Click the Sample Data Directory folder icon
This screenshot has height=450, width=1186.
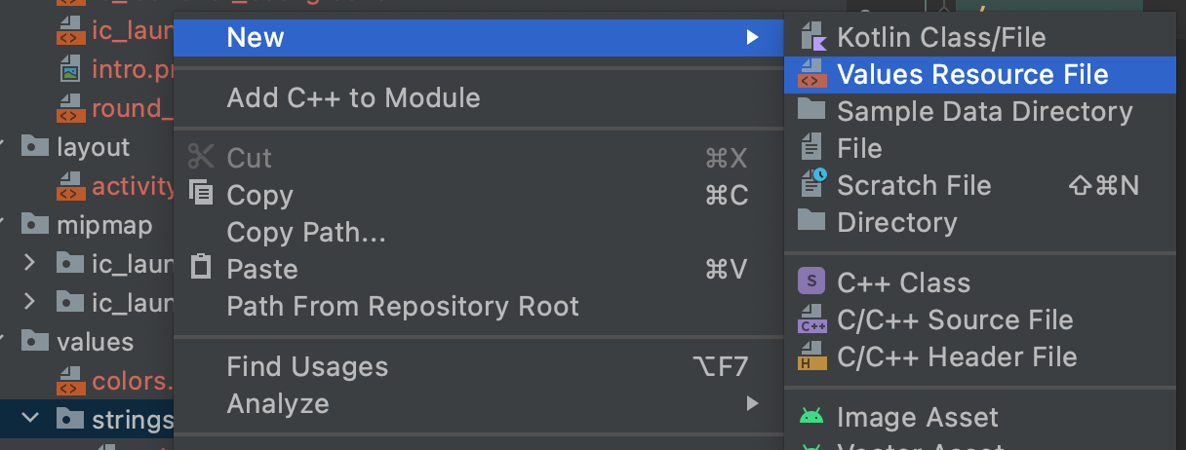pyautogui.click(x=811, y=110)
